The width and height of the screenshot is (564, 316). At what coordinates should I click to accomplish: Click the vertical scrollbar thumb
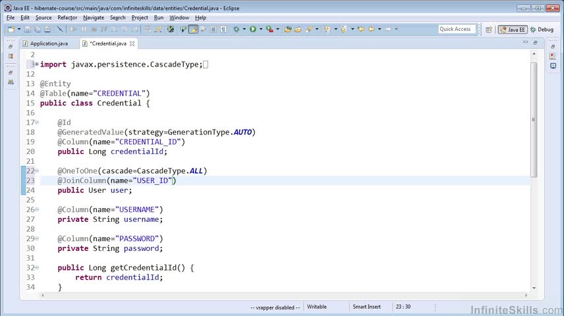pyautogui.click(x=534, y=119)
